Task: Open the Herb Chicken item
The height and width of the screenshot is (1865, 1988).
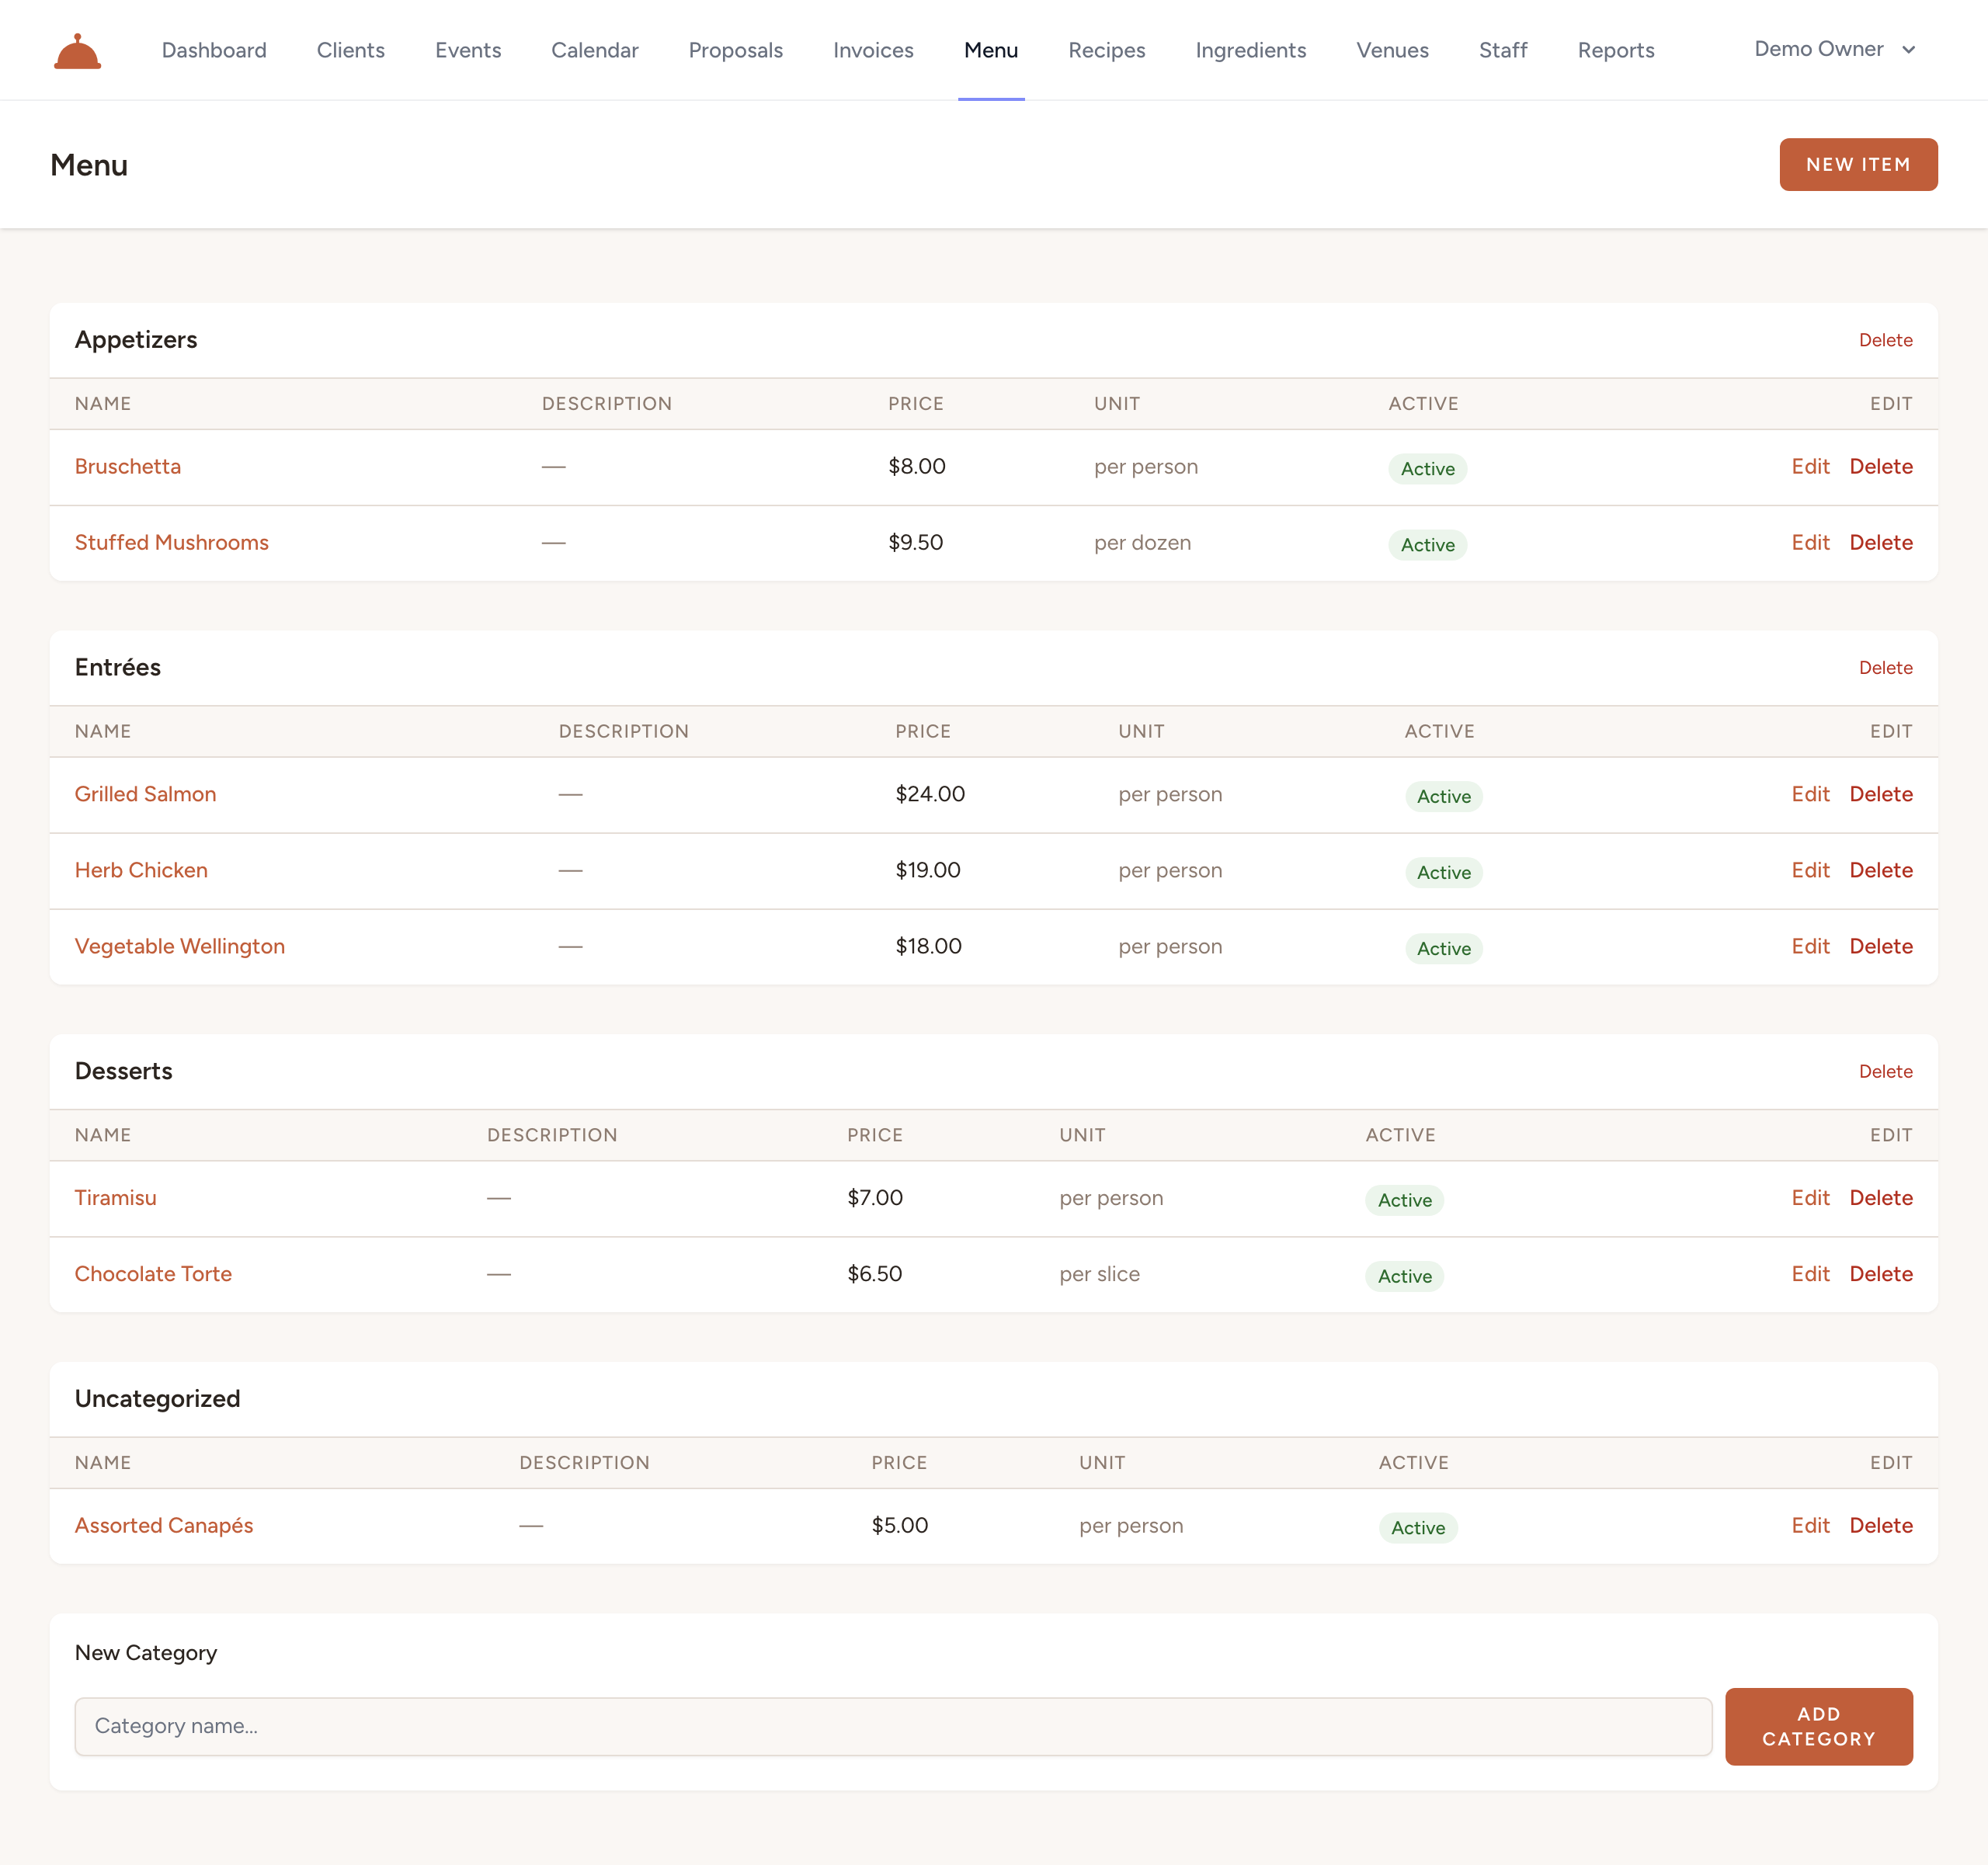Action: (141, 870)
